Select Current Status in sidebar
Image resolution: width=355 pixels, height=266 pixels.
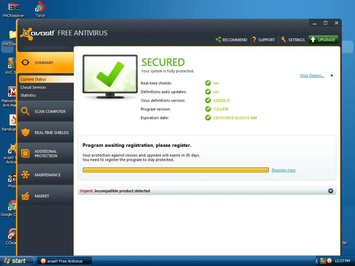coord(46,79)
